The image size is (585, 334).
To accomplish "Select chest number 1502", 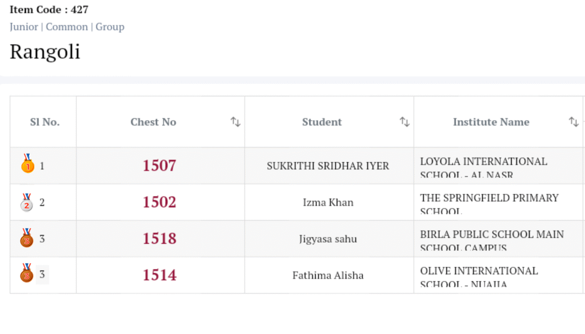I will (x=159, y=202).
